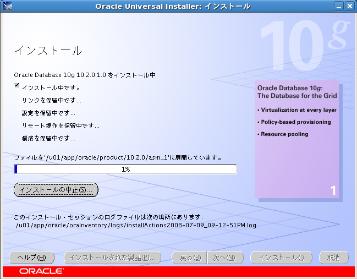The image size is (357, 279).
Task: Click the 構成を保留中です... status line
Action: point(48,138)
